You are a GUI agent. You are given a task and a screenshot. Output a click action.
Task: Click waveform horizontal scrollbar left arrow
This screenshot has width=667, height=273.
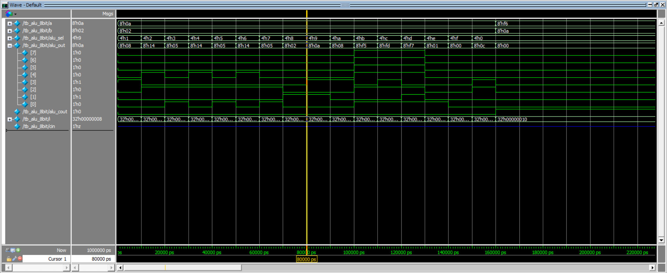[121, 267]
